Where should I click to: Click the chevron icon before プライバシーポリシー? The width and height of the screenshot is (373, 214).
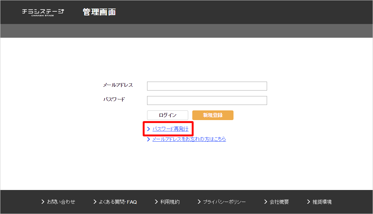[199, 202]
